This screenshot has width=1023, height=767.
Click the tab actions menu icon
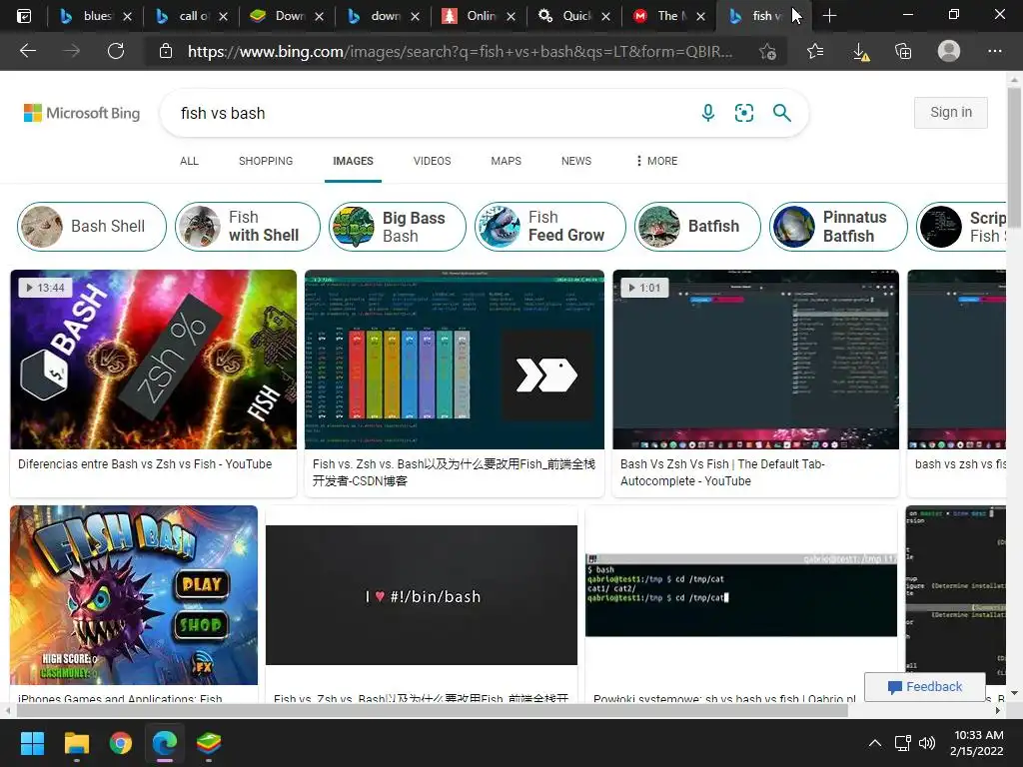click(24, 16)
